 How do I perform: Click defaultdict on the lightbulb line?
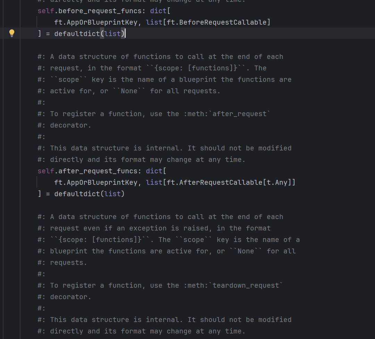tap(77, 34)
